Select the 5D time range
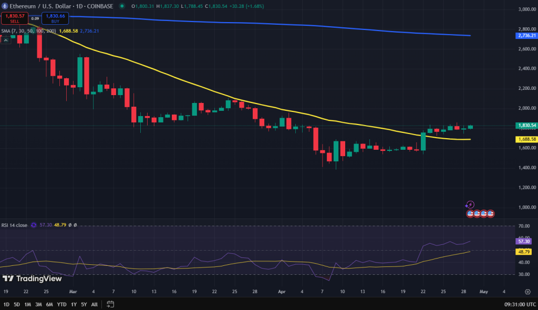The image size is (538, 310). tap(16, 304)
